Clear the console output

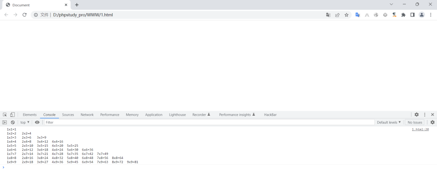(x=13, y=122)
